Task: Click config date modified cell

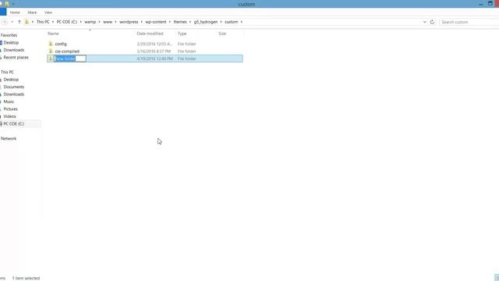Action: [154, 44]
